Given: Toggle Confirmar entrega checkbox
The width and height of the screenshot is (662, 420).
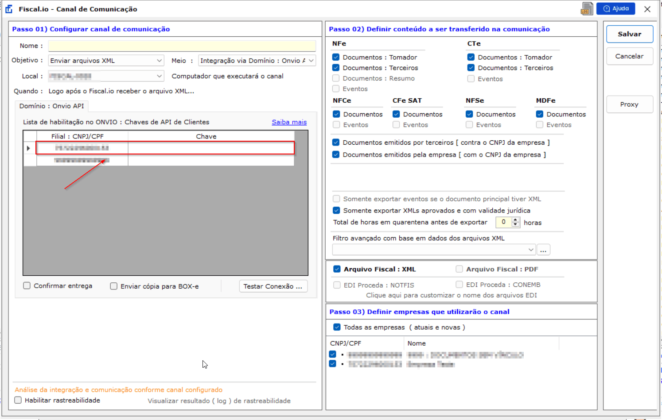Looking at the screenshot, I should (27, 286).
